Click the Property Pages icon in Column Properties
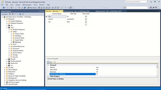 [55, 62]
